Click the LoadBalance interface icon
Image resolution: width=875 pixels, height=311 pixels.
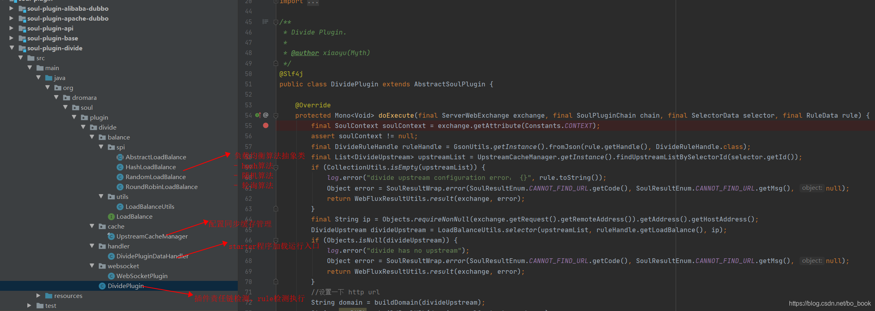(111, 216)
